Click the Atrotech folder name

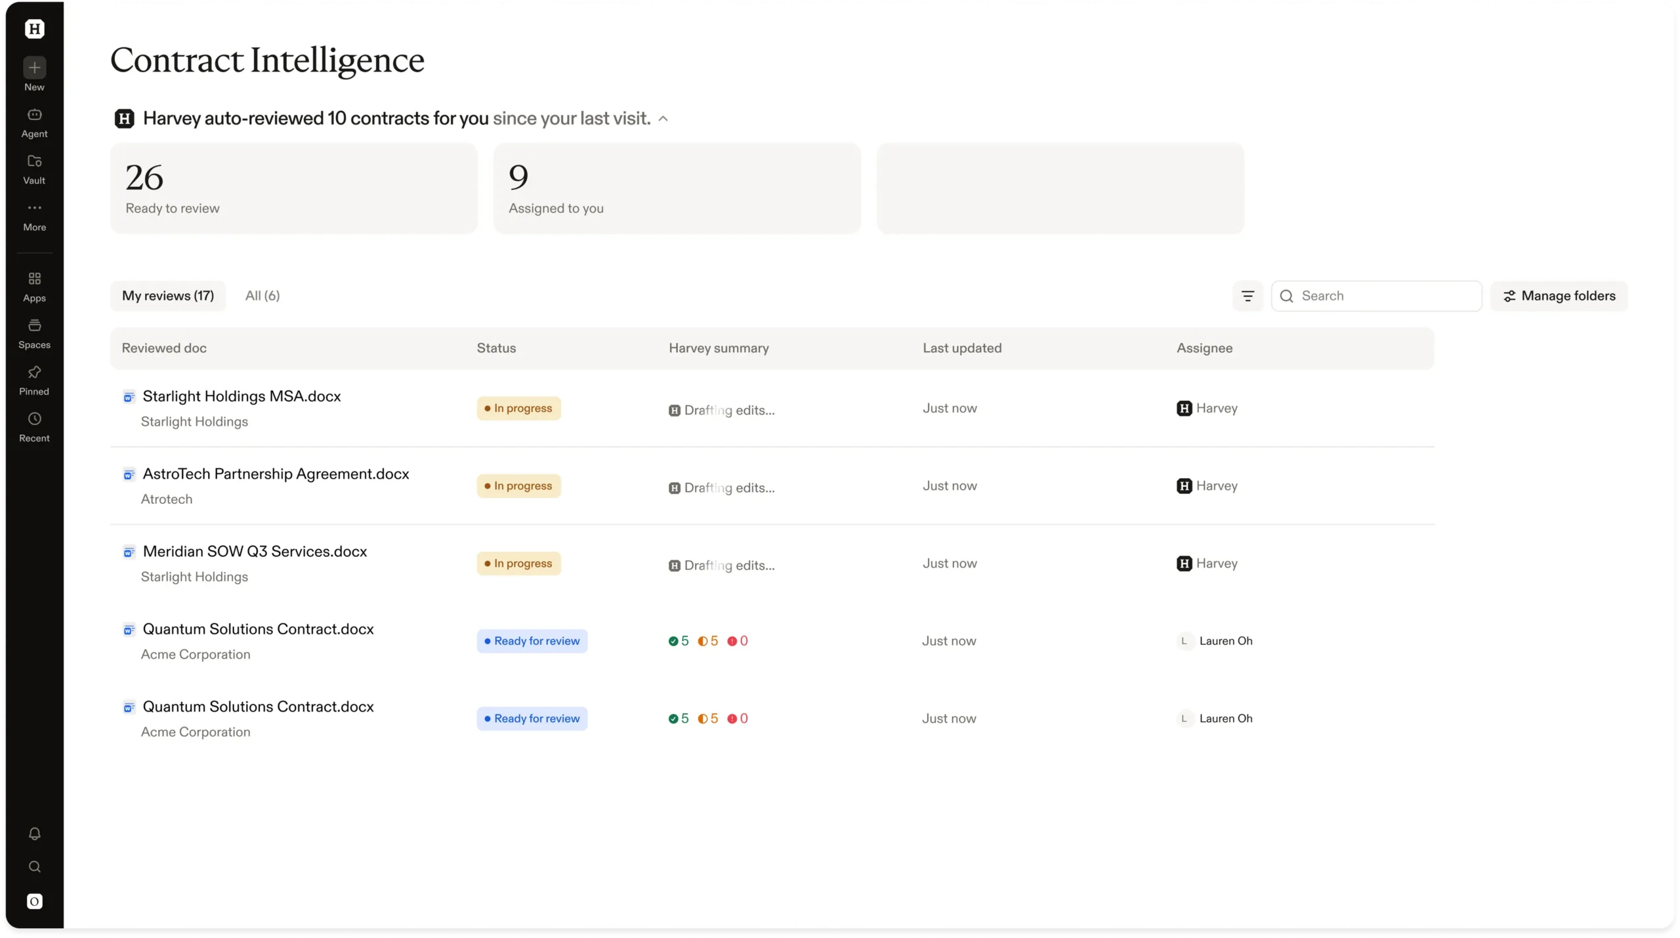pyautogui.click(x=167, y=499)
